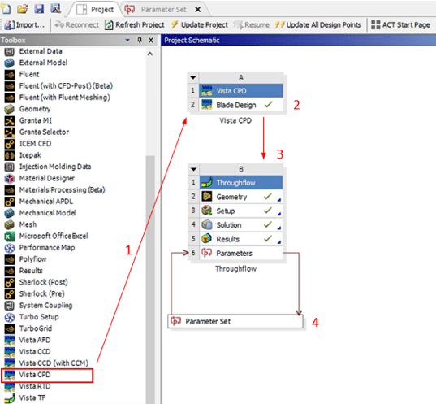The image size is (436, 404).
Task: Select the Mesh icon in Toolbox
Action: pyautogui.click(x=9, y=224)
